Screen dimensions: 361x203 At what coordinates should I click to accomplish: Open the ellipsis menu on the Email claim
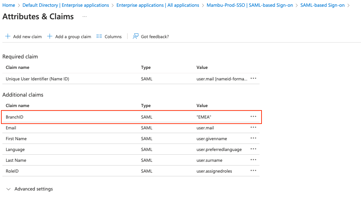coord(253,127)
